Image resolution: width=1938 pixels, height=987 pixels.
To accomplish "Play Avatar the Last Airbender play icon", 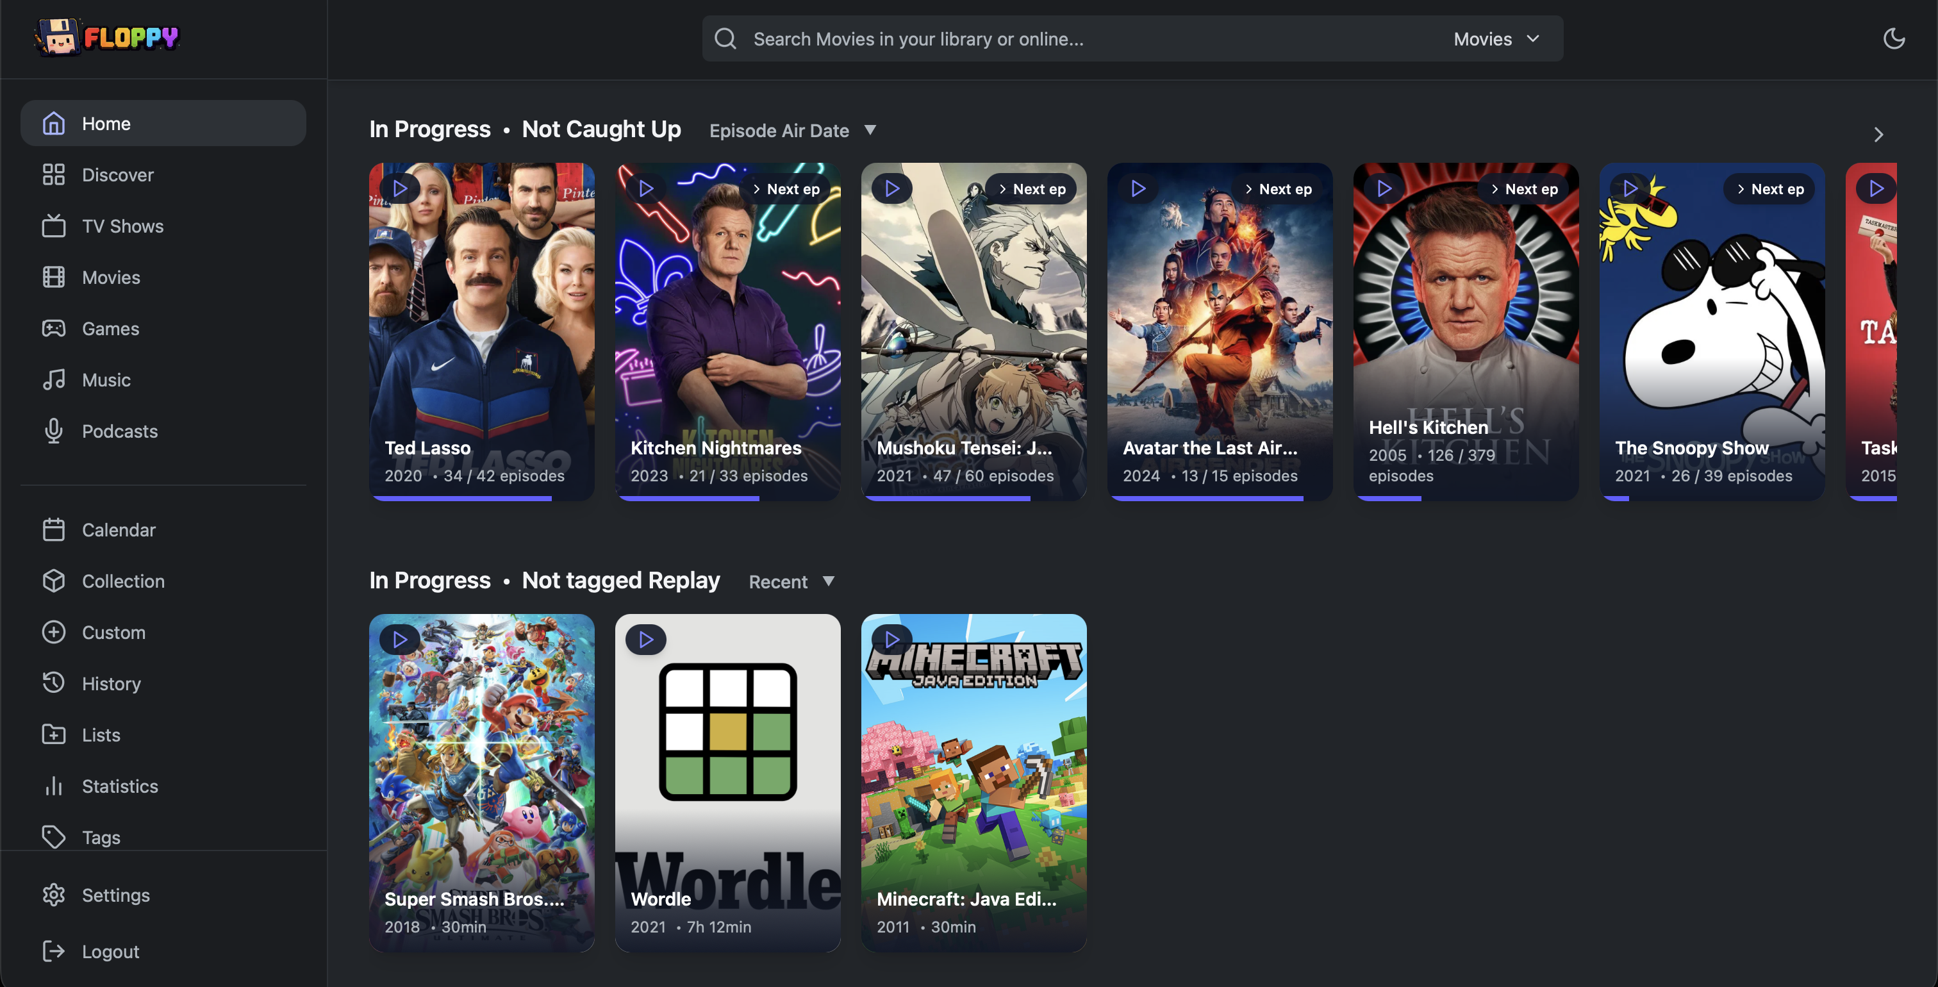I will [1138, 188].
